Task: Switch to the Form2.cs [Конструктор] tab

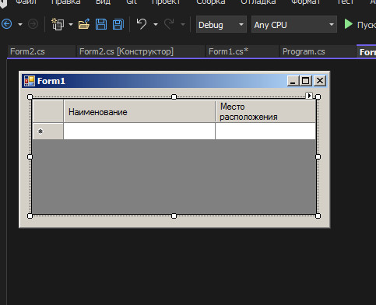Action: (x=126, y=51)
